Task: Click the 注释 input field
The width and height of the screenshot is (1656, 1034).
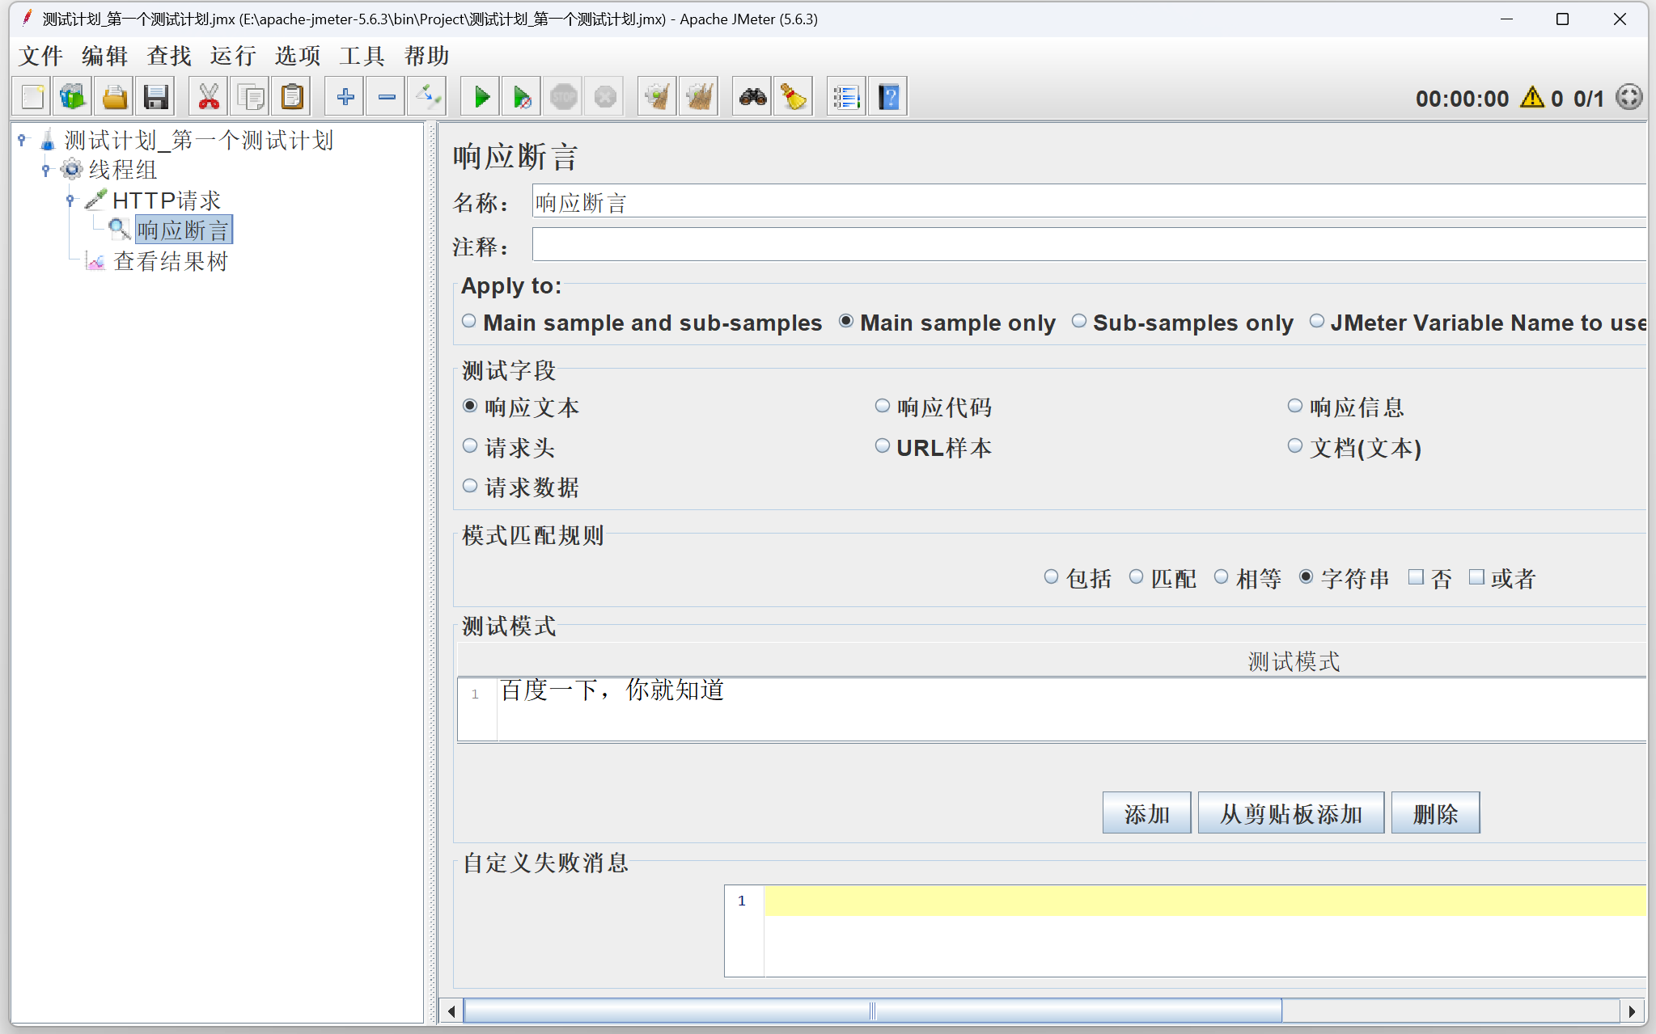Action: [1089, 245]
